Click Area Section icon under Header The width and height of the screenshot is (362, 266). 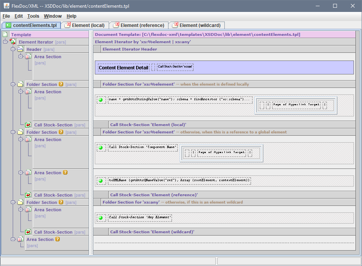click(x=28, y=57)
